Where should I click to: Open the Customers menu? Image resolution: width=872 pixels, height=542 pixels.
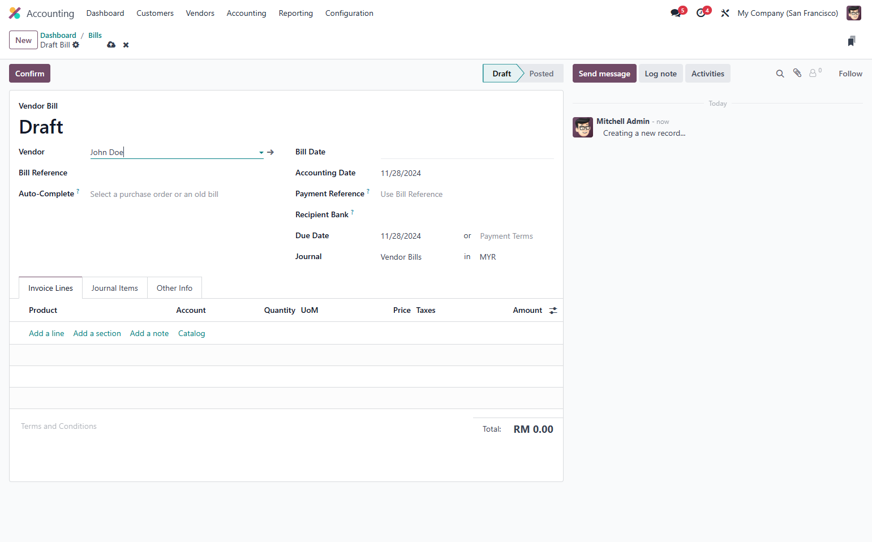pos(155,13)
